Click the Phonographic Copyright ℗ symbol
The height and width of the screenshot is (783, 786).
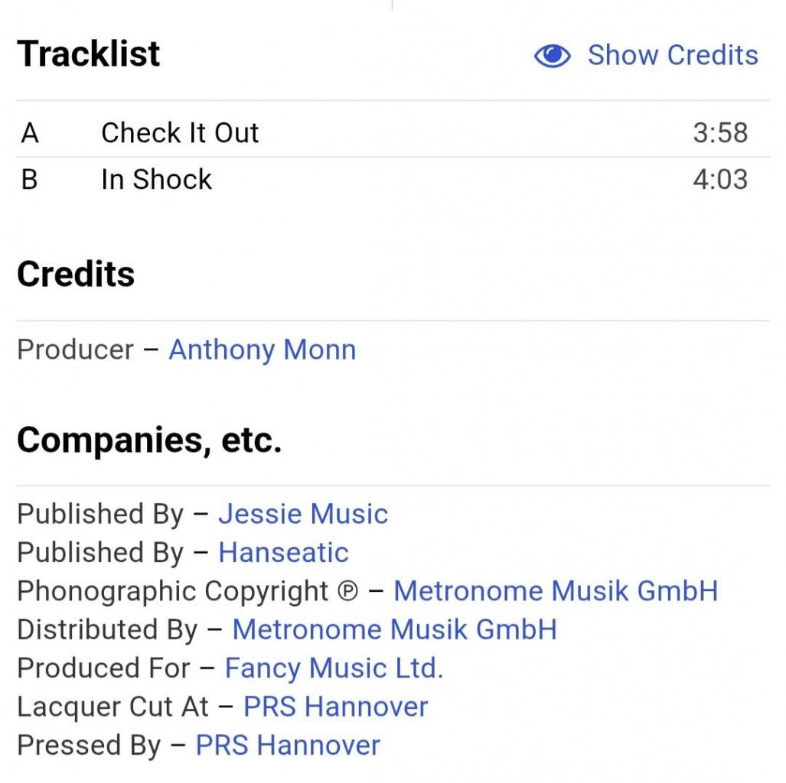point(347,592)
